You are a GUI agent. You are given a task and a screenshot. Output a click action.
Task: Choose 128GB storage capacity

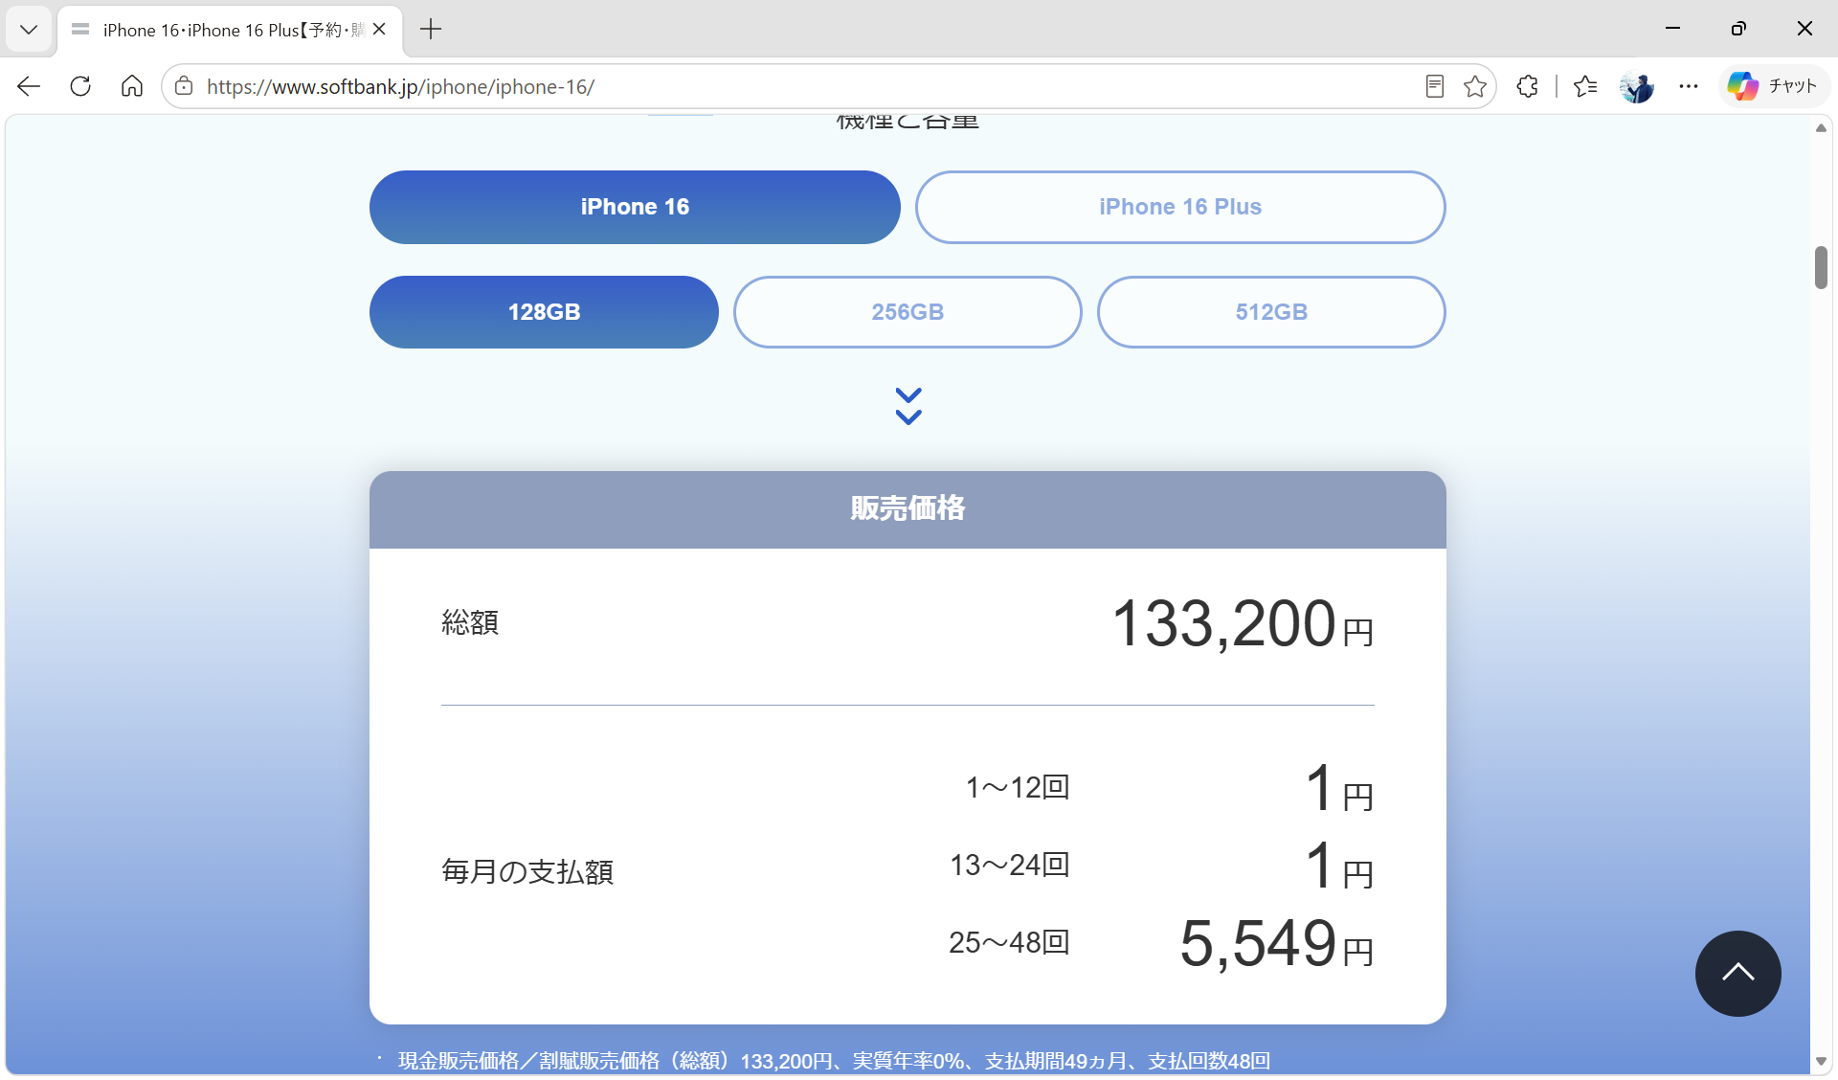click(544, 312)
